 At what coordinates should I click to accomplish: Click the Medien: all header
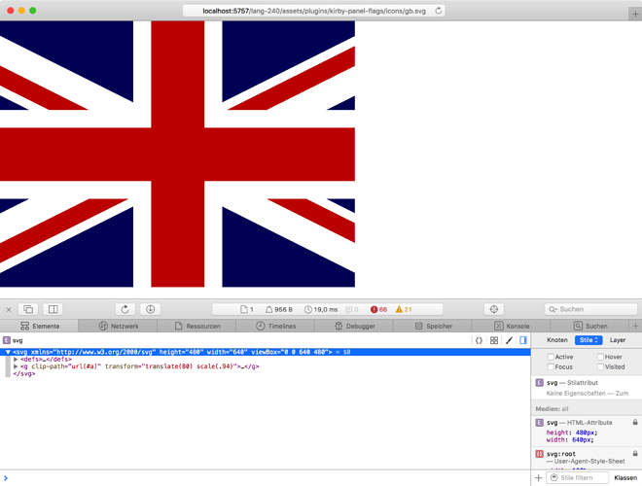tap(552, 408)
